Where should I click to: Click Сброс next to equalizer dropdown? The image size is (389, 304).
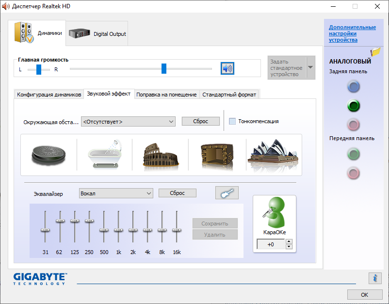(x=177, y=193)
